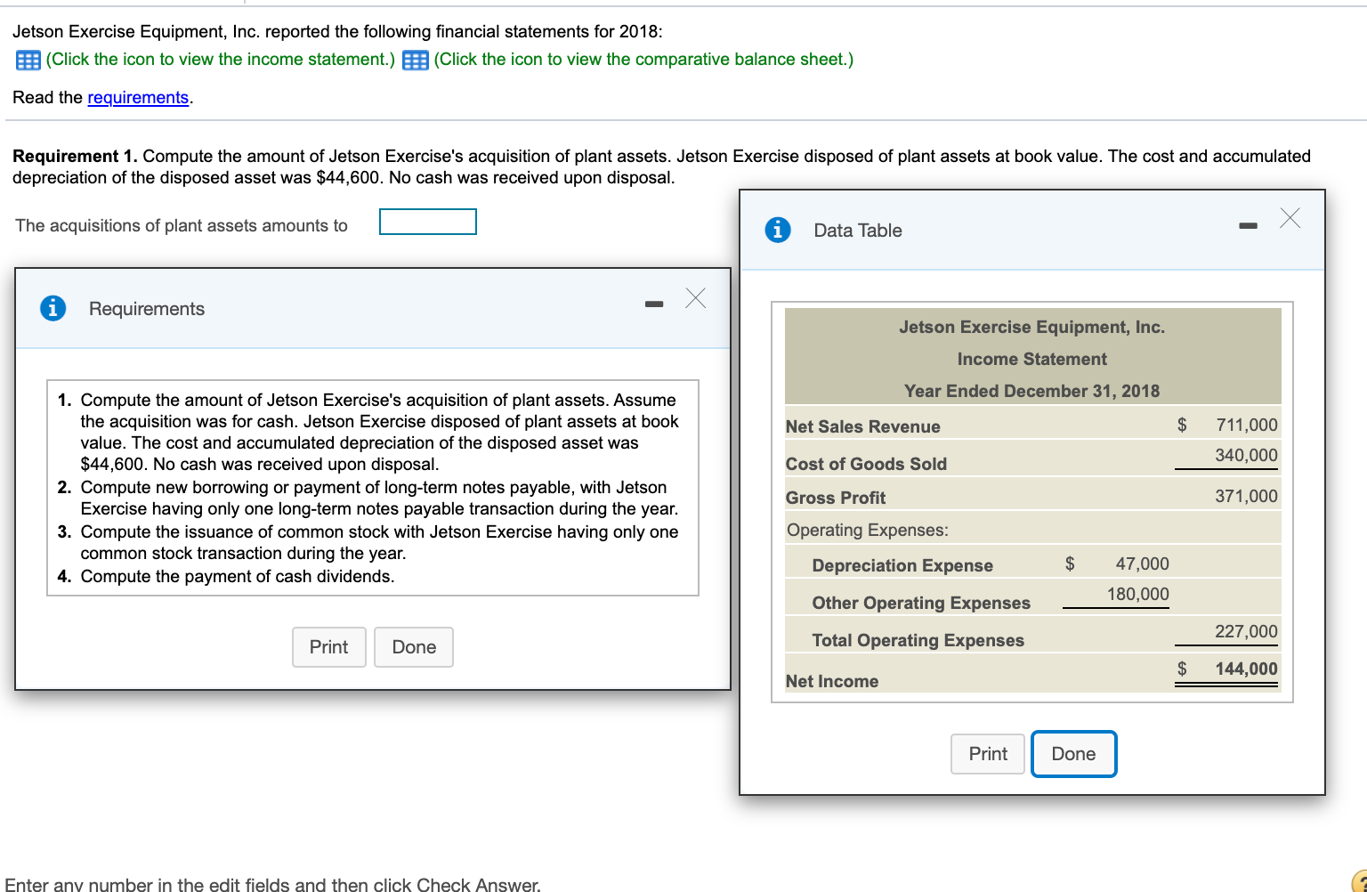Click Done in the Requirements dialog

(414, 647)
